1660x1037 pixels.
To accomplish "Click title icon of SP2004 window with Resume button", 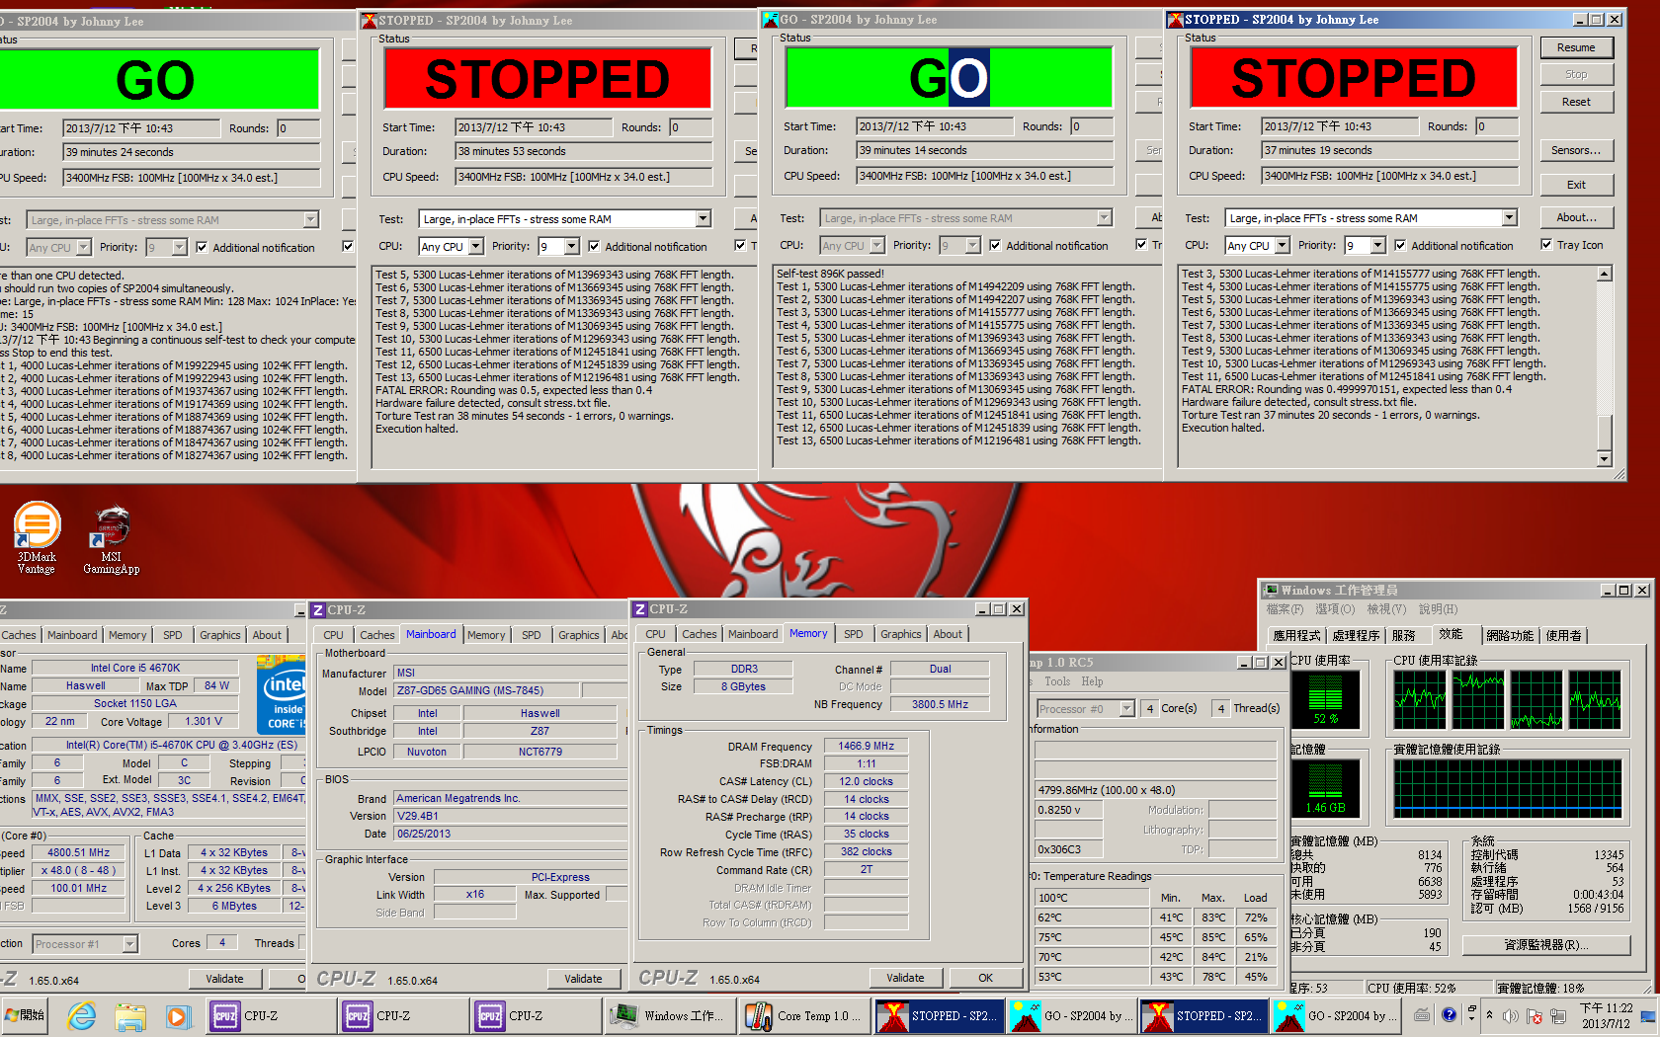I will 1176,20.
